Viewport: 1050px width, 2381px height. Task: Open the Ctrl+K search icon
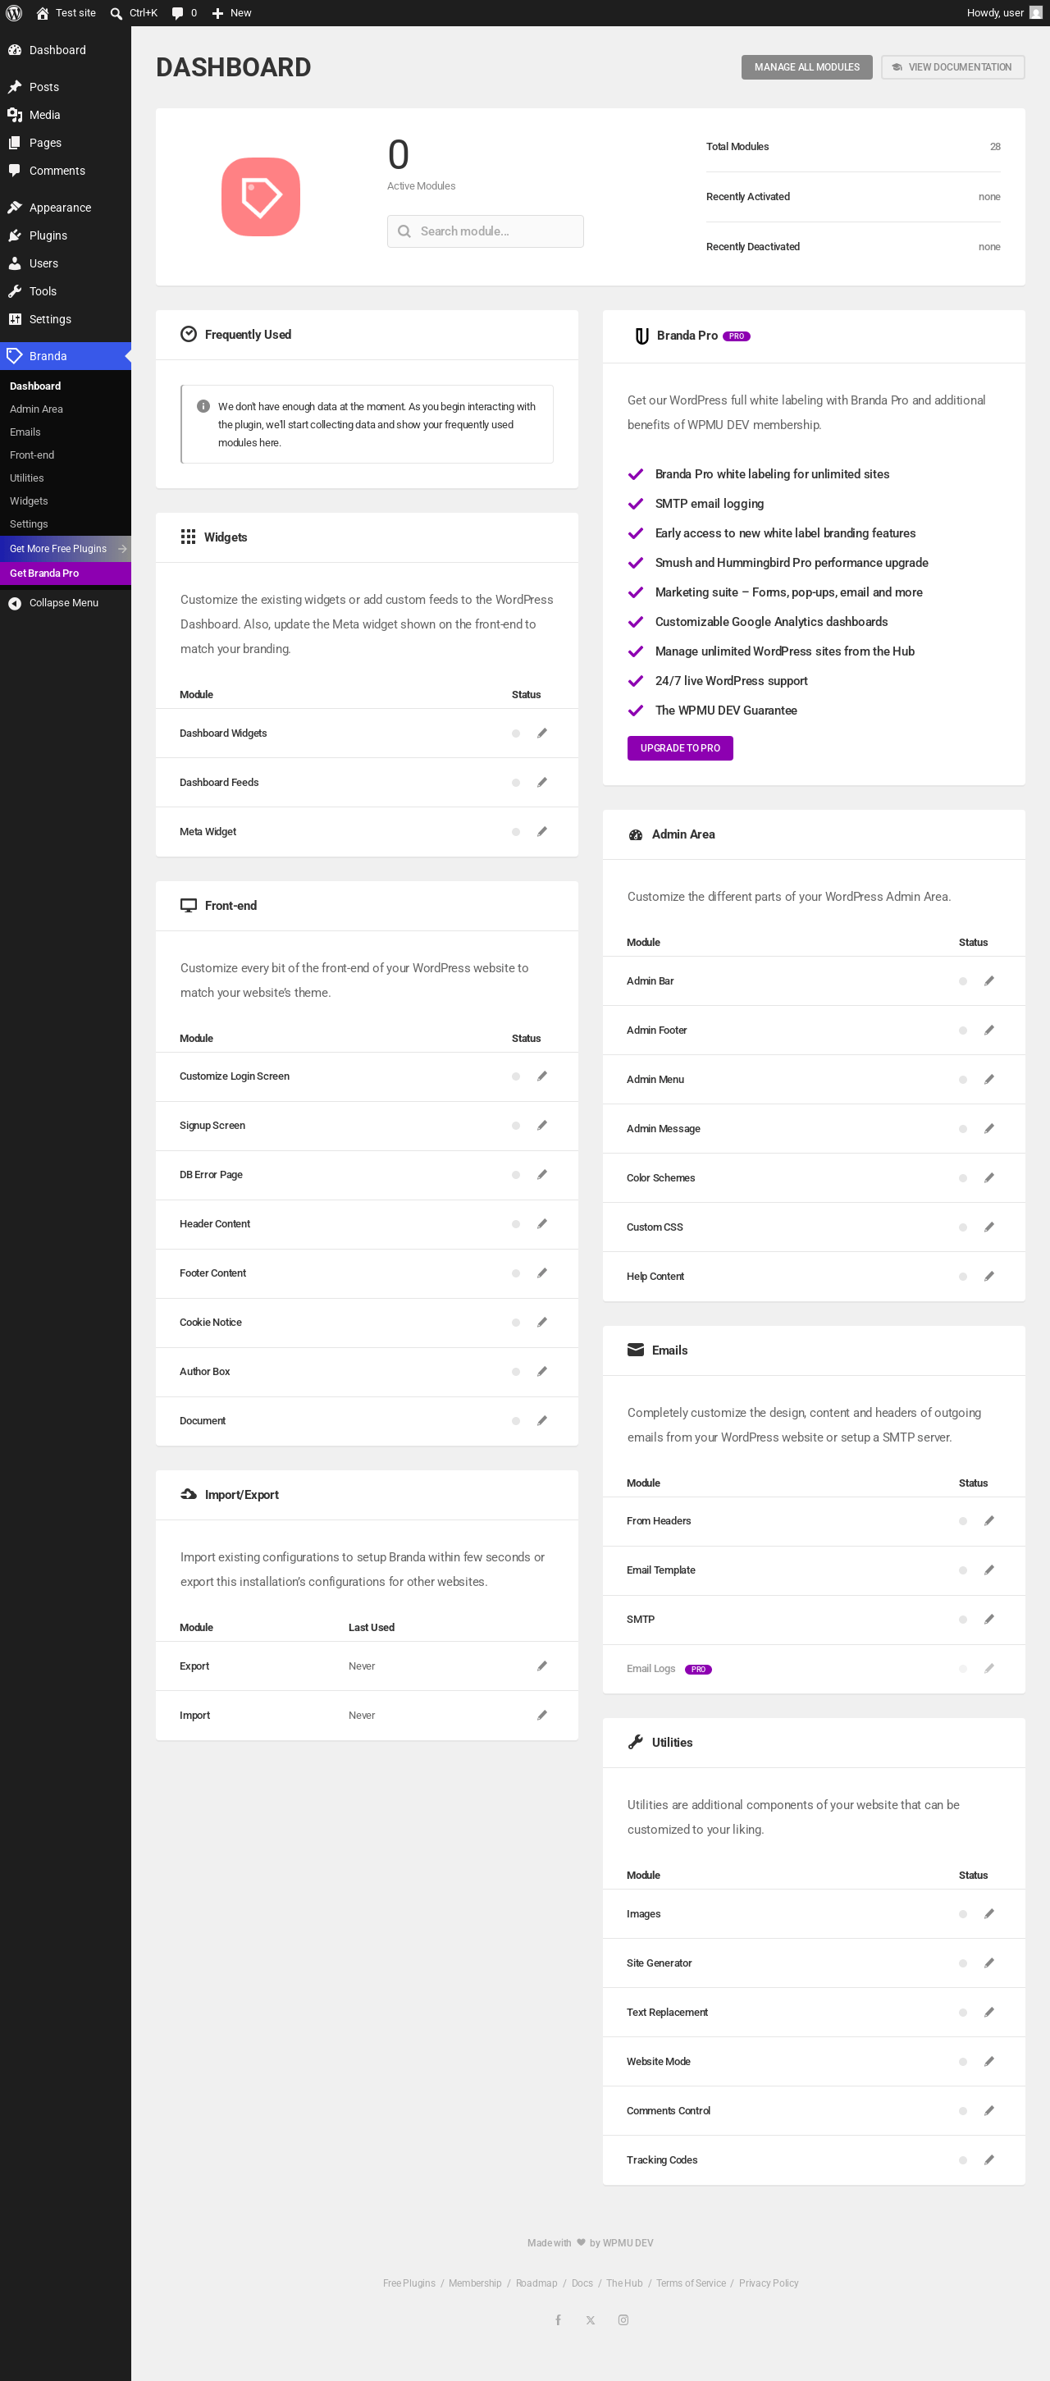pyautogui.click(x=116, y=13)
